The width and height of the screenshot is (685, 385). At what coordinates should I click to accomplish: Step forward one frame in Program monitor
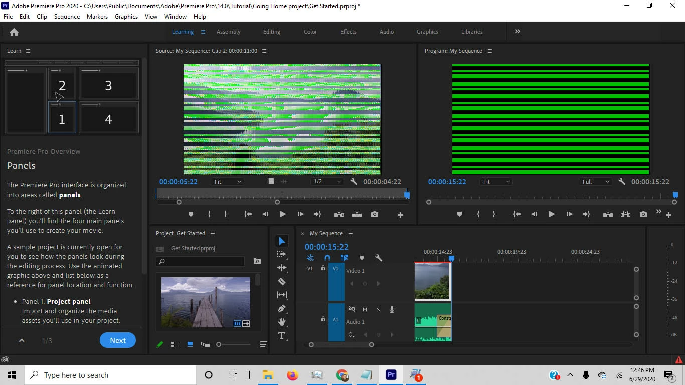tap(569, 214)
